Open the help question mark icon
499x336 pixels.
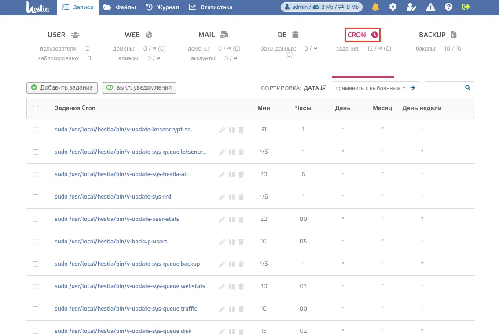pos(449,7)
